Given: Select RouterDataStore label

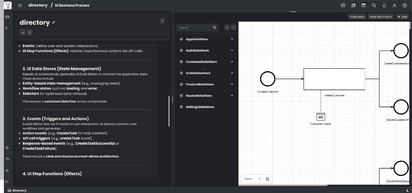Looking at the screenshot, I should point(199,96).
